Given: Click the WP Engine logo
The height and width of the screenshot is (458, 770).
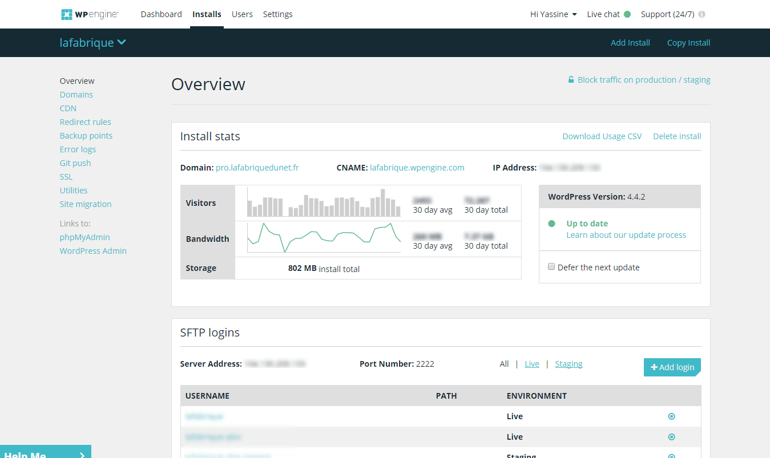Looking at the screenshot, I should [x=90, y=14].
